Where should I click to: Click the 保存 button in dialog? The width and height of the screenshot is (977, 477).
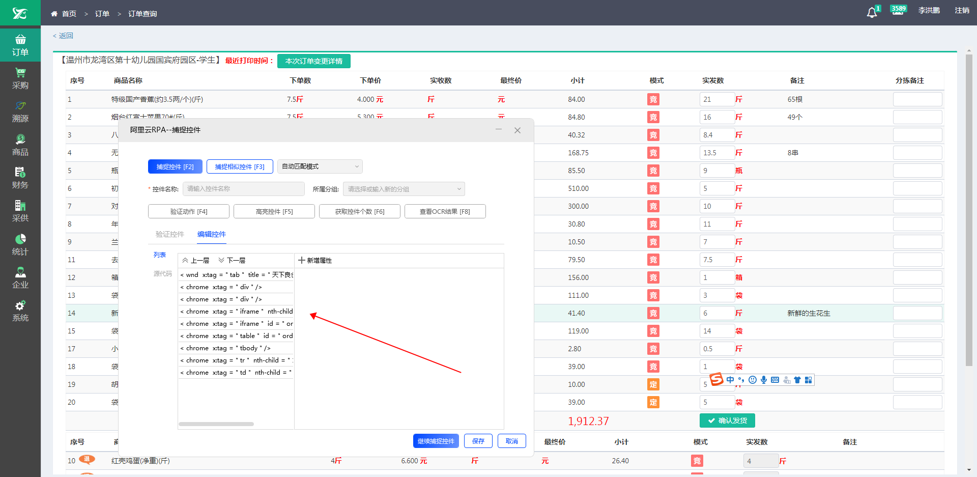(x=478, y=441)
